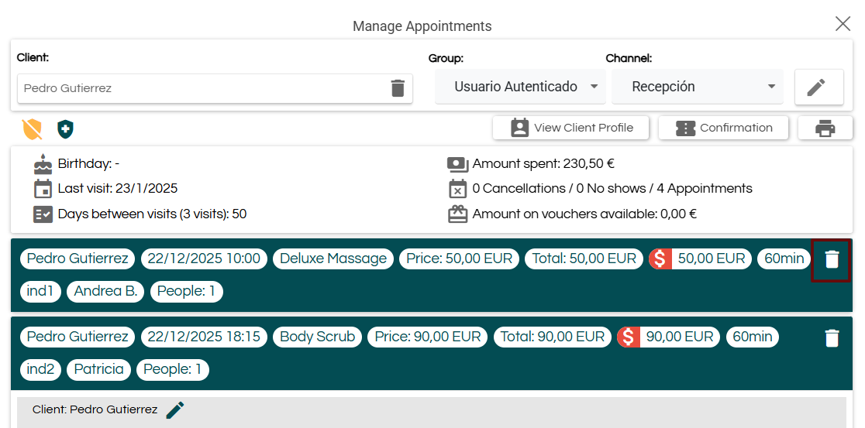Delete the Deluxe Massage appointment
The height and width of the screenshot is (428, 865).
[831, 259]
